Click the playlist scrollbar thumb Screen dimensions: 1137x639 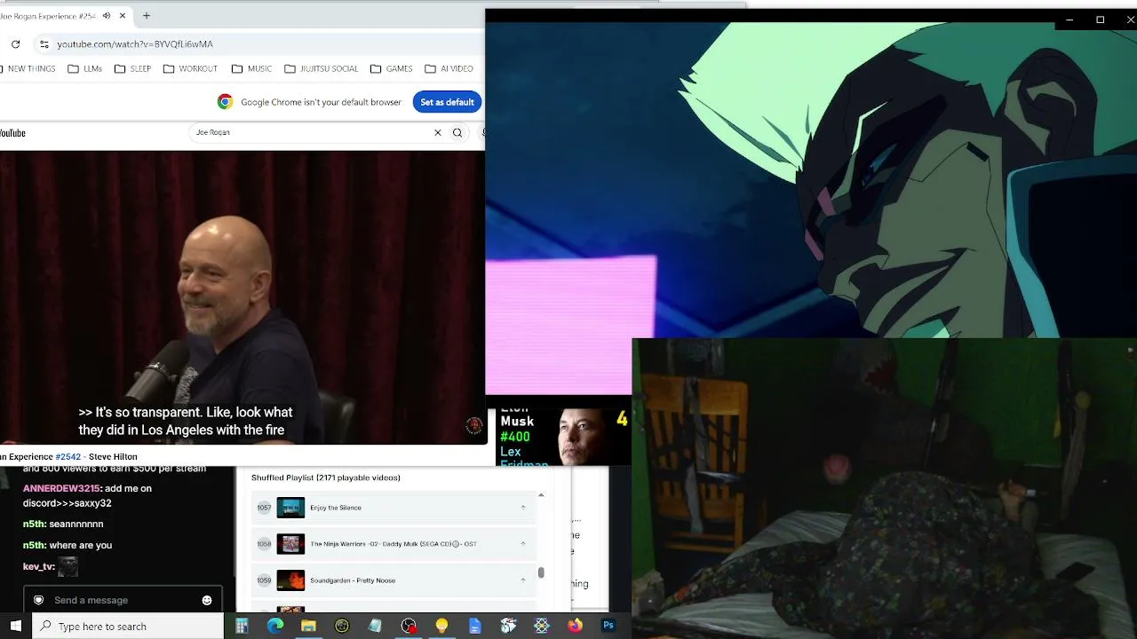[x=541, y=572]
